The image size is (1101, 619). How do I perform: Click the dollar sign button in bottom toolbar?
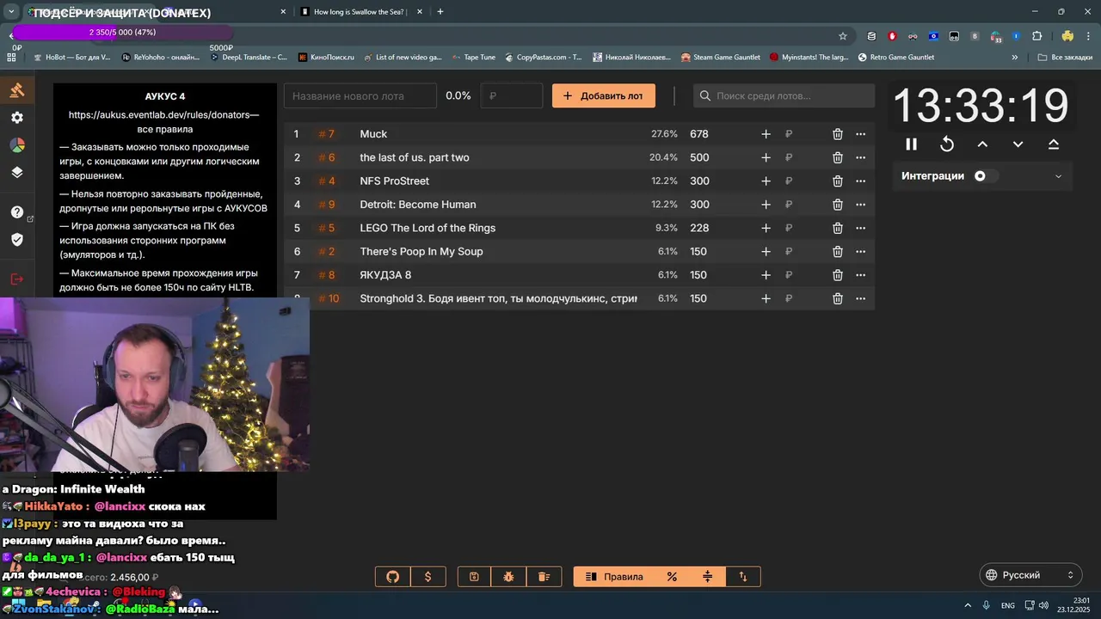[428, 577]
